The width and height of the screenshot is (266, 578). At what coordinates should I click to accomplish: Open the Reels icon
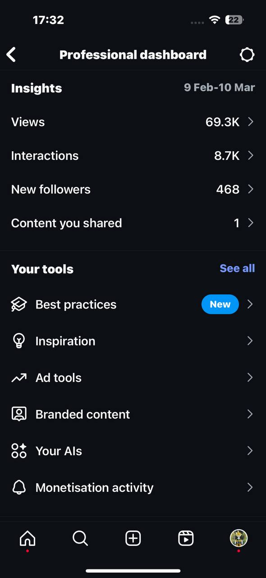(x=186, y=538)
